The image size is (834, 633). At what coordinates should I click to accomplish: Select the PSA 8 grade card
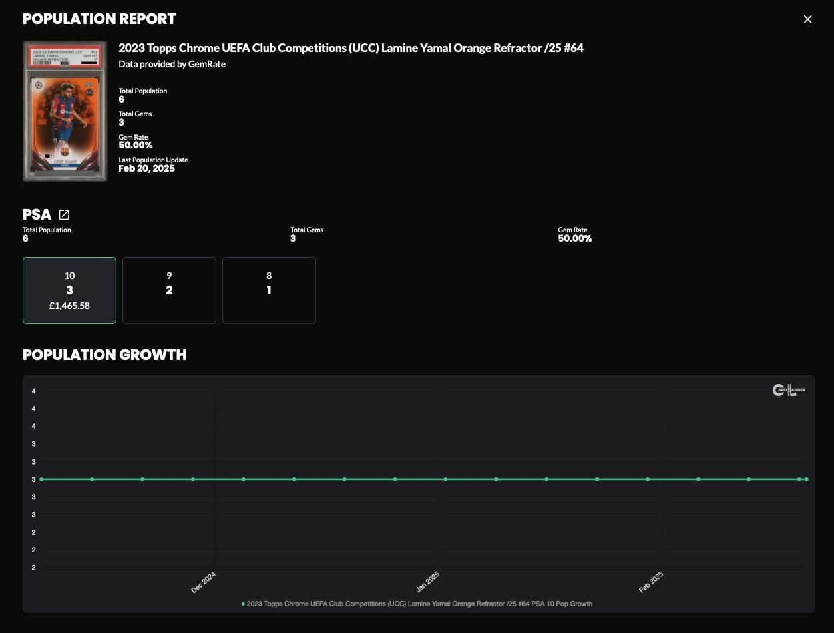pos(269,290)
